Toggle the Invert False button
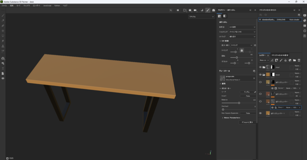 248,96
